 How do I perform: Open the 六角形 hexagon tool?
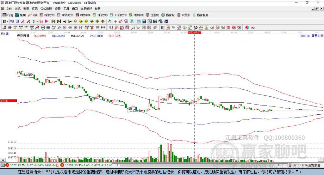184,15
